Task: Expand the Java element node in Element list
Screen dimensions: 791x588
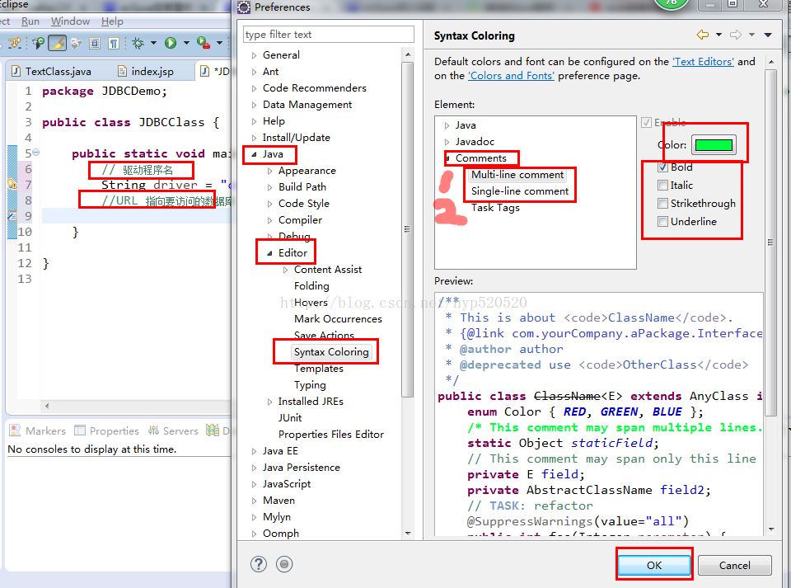Action: click(447, 125)
